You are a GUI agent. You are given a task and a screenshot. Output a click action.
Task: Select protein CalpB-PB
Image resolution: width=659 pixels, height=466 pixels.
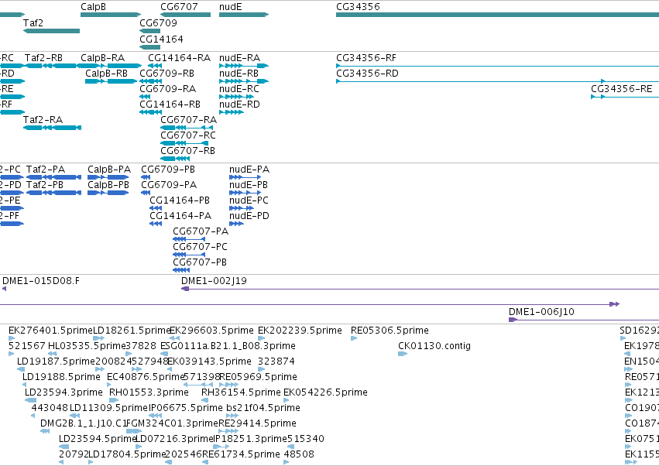pos(108,185)
